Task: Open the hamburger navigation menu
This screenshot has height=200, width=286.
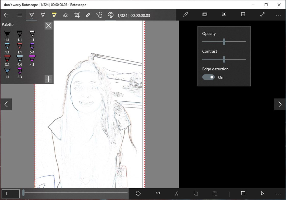Action: click(x=20, y=15)
